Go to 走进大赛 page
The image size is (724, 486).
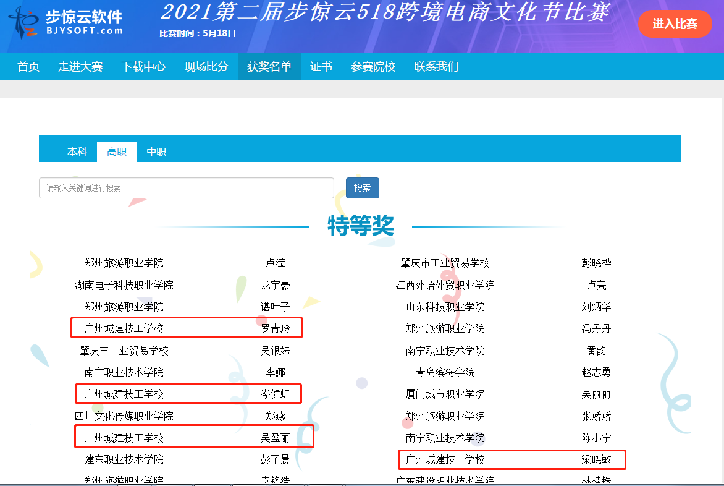(80, 67)
